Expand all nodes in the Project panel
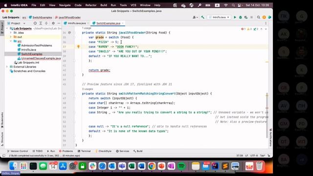The width and height of the screenshot is (313, 176). (x=41, y=23)
